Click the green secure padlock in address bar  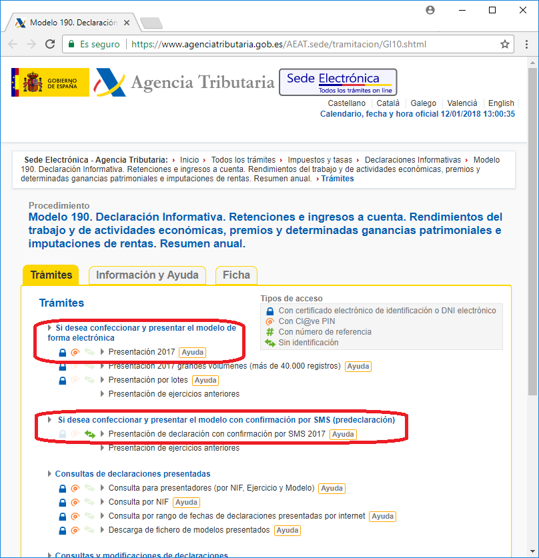(71, 44)
